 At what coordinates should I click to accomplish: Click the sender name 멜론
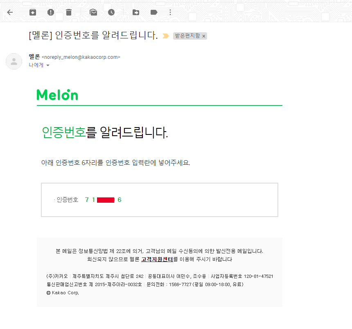pyautogui.click(x=34, y=57)
